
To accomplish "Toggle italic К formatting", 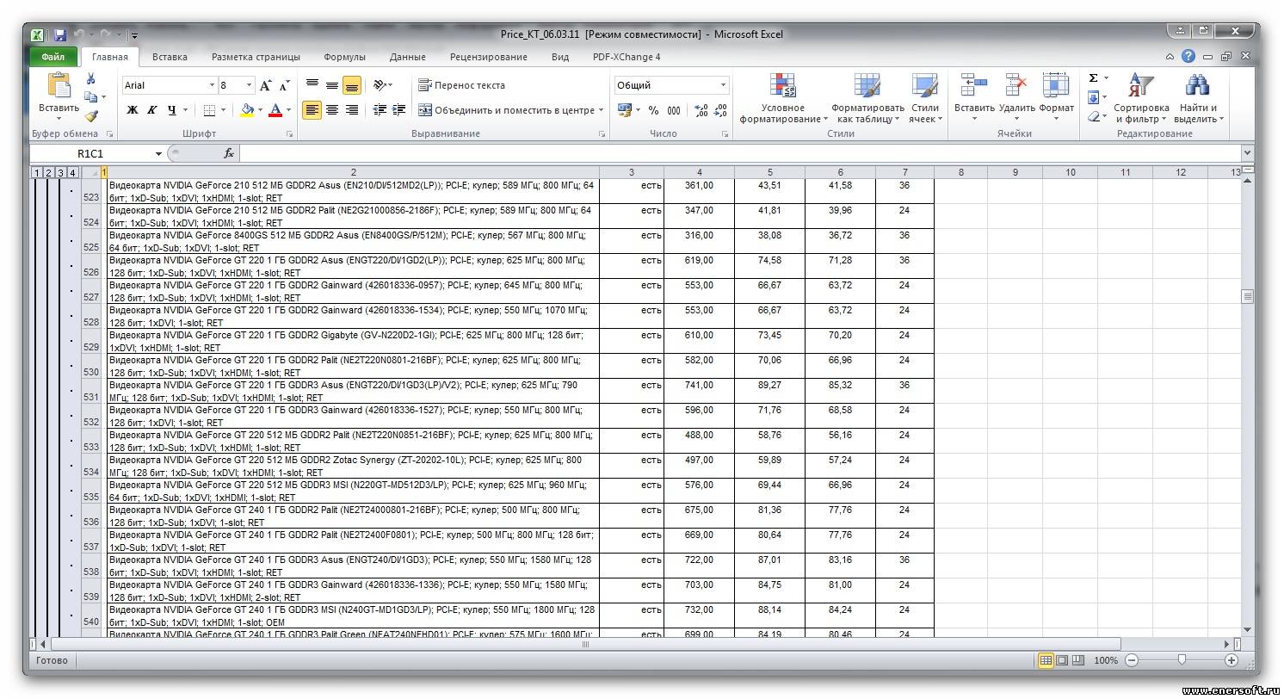I will pyautogui.click(x=151, y=109).
